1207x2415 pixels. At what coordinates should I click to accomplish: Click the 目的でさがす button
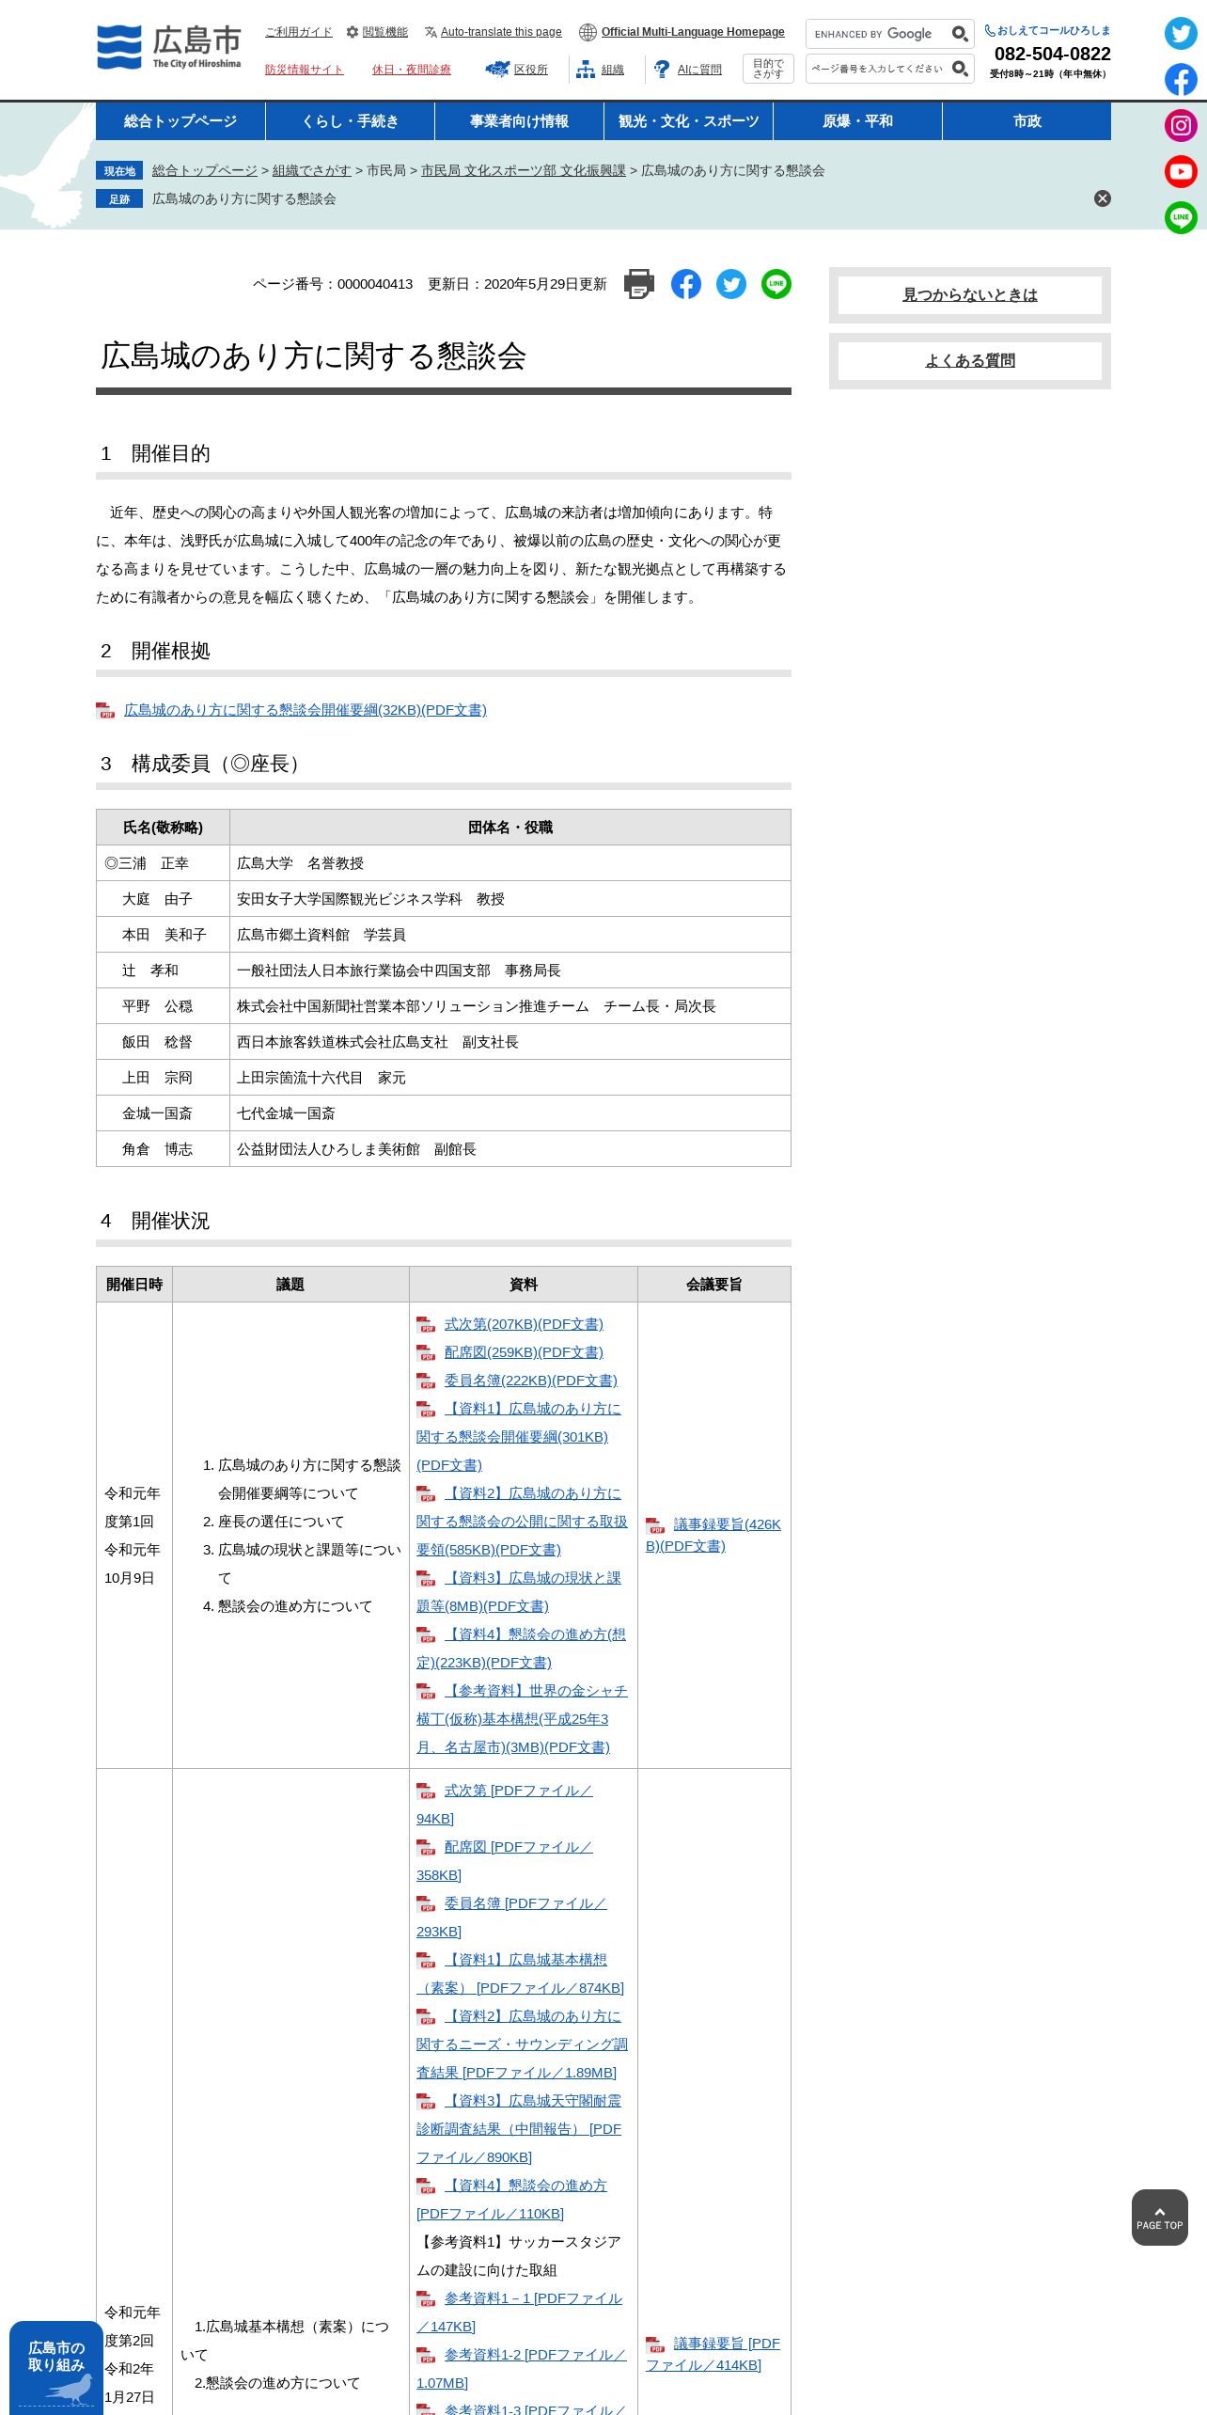(x=768, y=69)
